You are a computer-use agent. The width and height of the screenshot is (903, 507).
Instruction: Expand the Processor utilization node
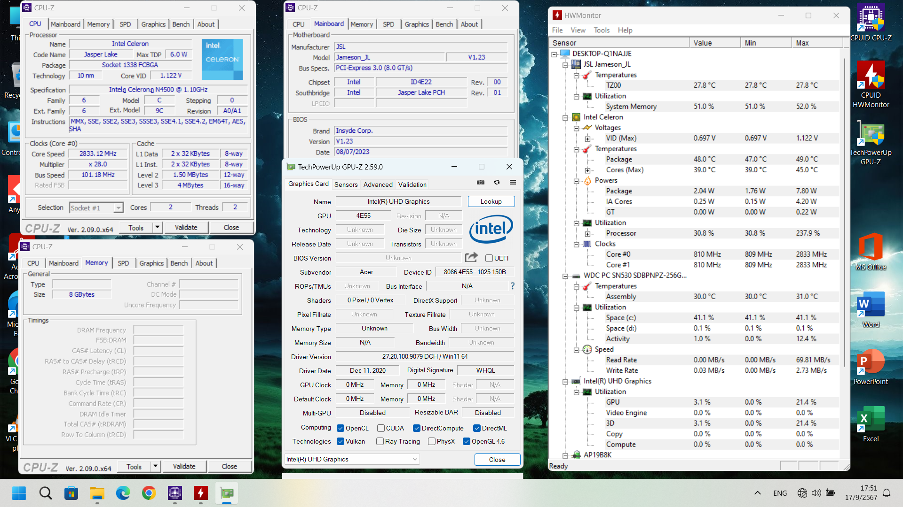587,234
